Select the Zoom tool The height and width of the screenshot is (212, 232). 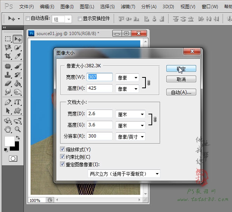click(18, 129)
